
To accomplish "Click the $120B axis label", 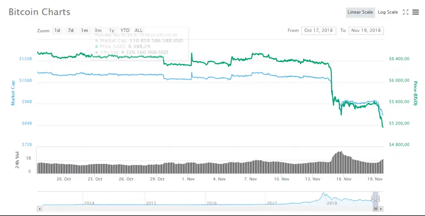I will pyautogui.click(x=26, y=59).
